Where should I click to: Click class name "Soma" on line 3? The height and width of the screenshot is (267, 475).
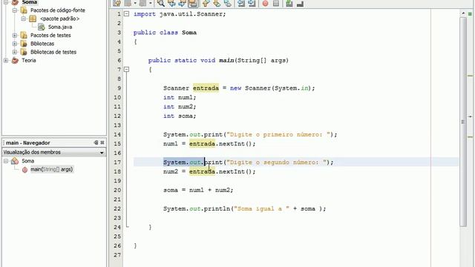click(x=189, y=33)
